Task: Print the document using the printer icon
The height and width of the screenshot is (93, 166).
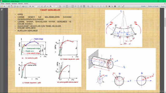Action: pyautogui.click(x=23, y=6)
